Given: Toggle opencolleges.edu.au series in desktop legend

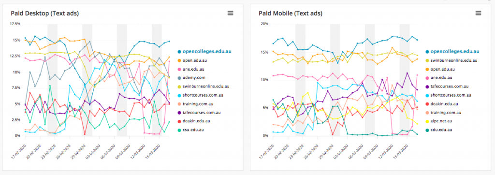Looking at the screenshot, I should [204, 51].
